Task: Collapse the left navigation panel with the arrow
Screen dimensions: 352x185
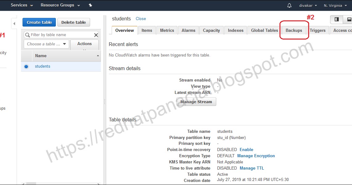Action: [14, 23]
